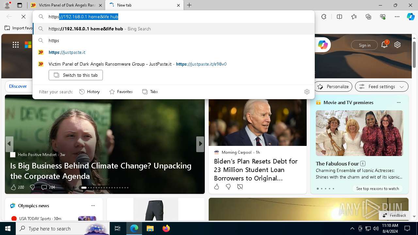Click the Sign in button
418x235 pixels.
364,45
